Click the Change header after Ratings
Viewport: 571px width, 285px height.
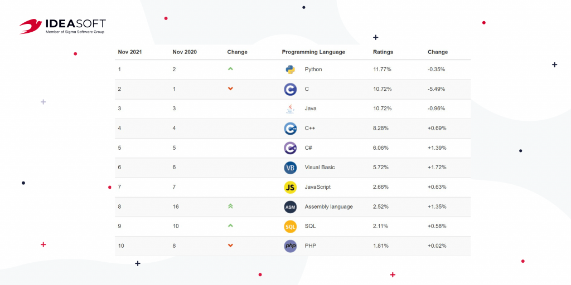(438, 52)
